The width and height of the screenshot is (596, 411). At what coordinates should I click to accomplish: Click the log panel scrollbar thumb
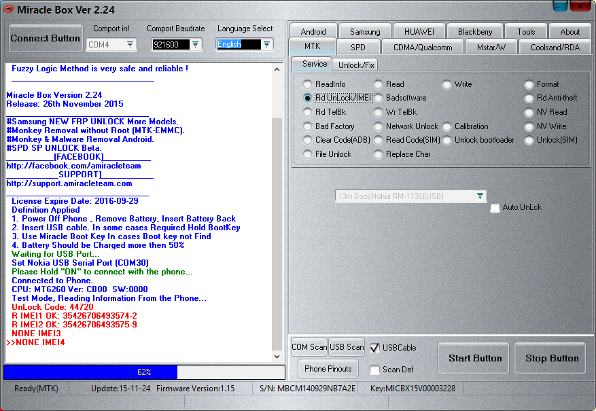[x=277, y=234]
